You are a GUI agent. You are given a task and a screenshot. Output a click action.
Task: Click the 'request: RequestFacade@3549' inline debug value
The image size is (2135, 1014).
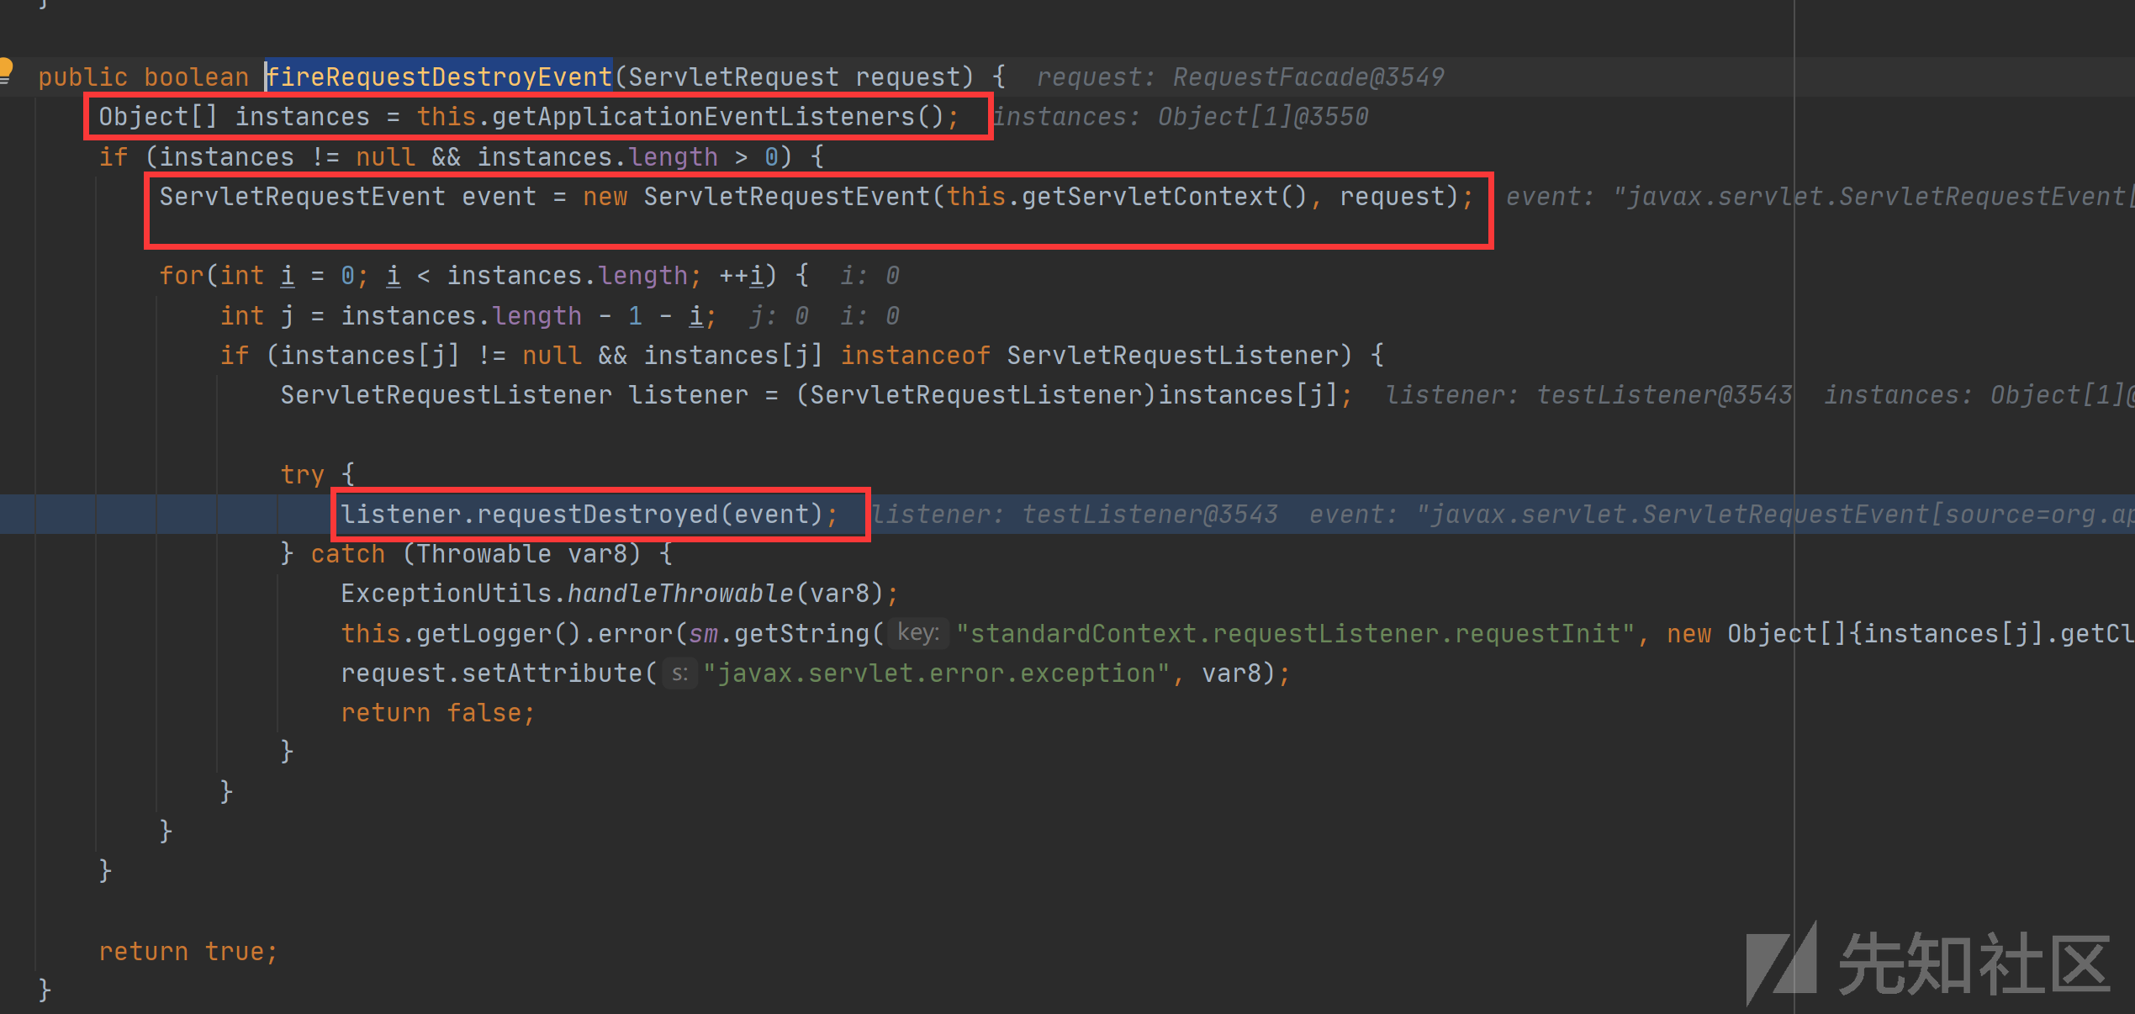1239,77
